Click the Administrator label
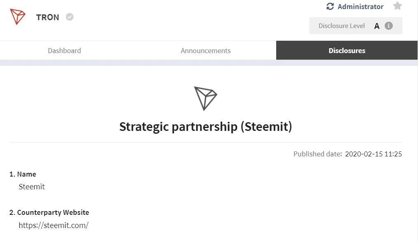418x242 pixels. 360,7
